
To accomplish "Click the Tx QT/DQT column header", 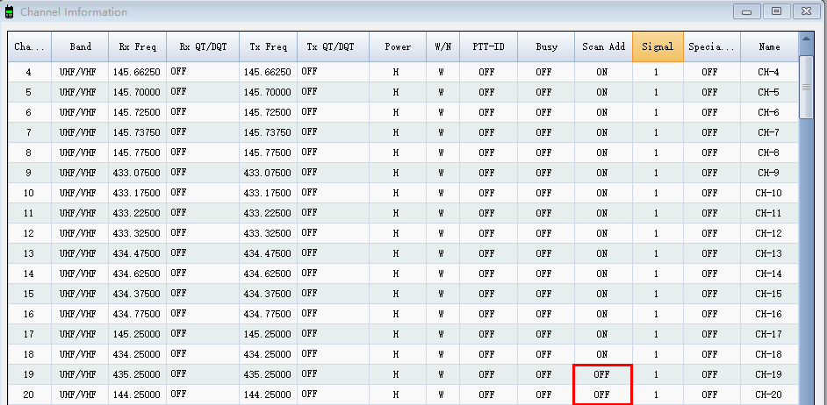I will tap(333, 46).
